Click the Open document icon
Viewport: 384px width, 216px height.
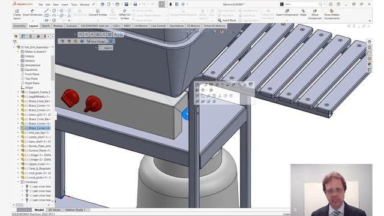[118, 4]
